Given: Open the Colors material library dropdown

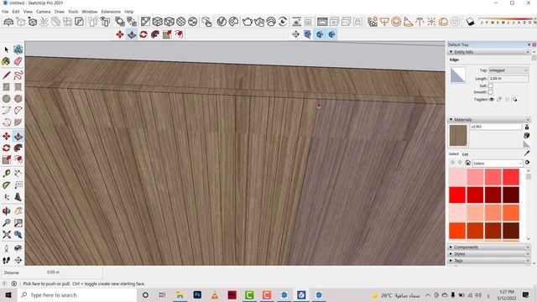Looking at the screenshot, I should click(x=498, y=164).
